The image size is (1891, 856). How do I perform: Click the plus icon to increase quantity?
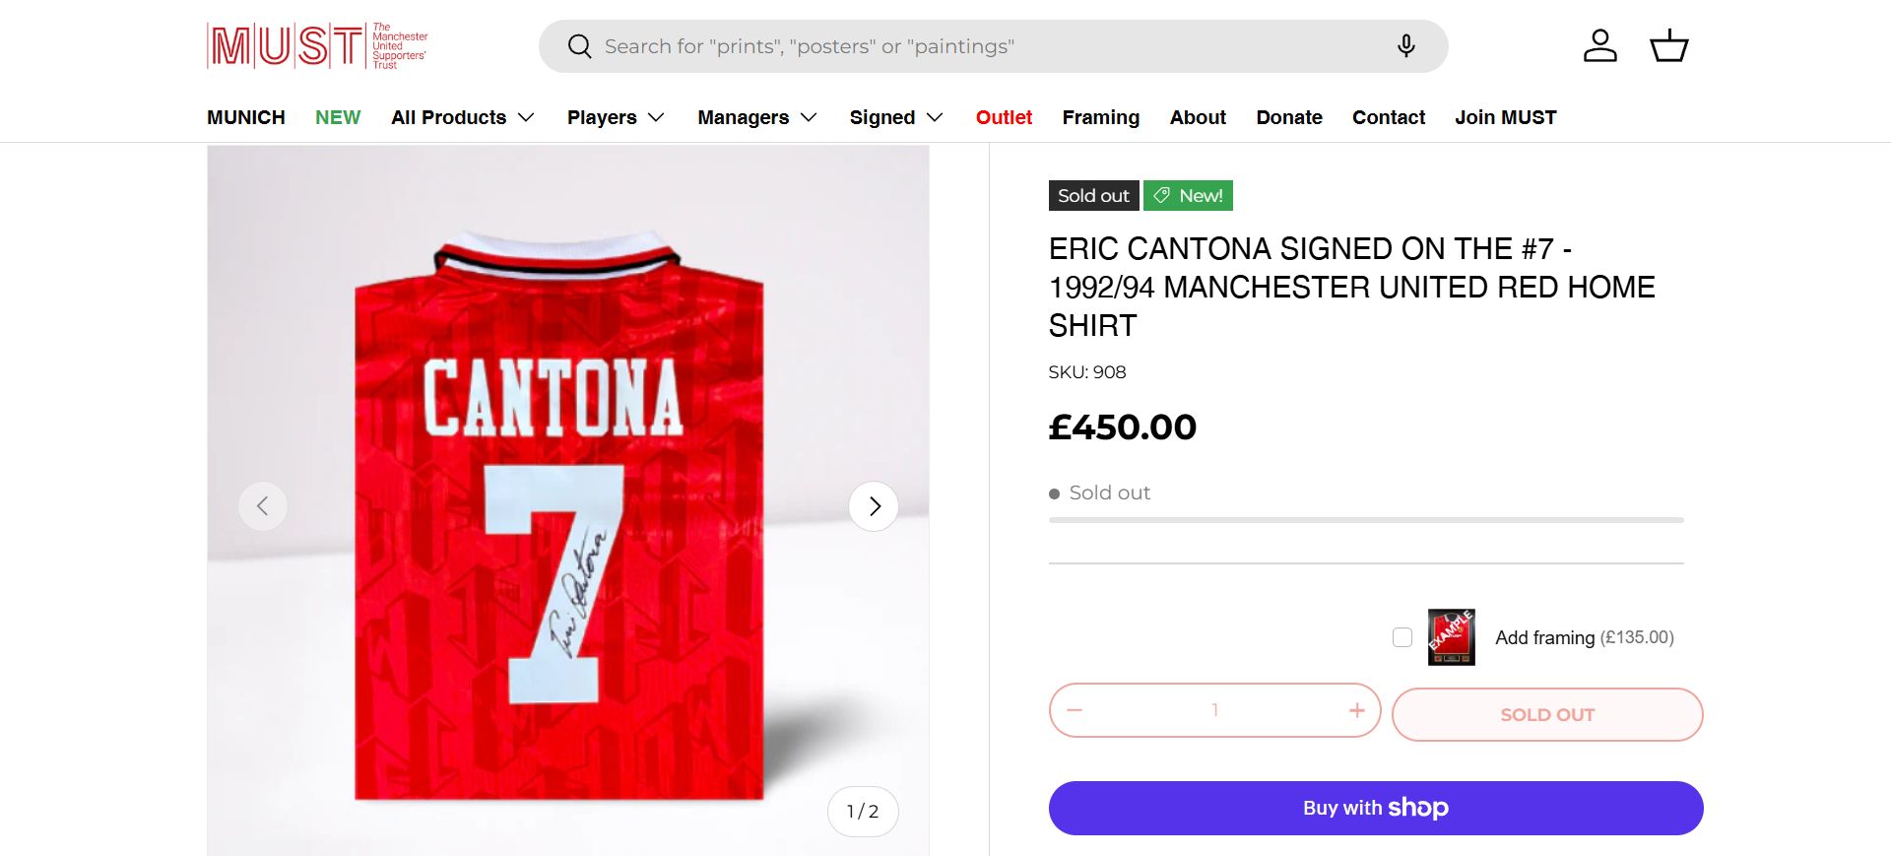click(x=1356, y=710)
